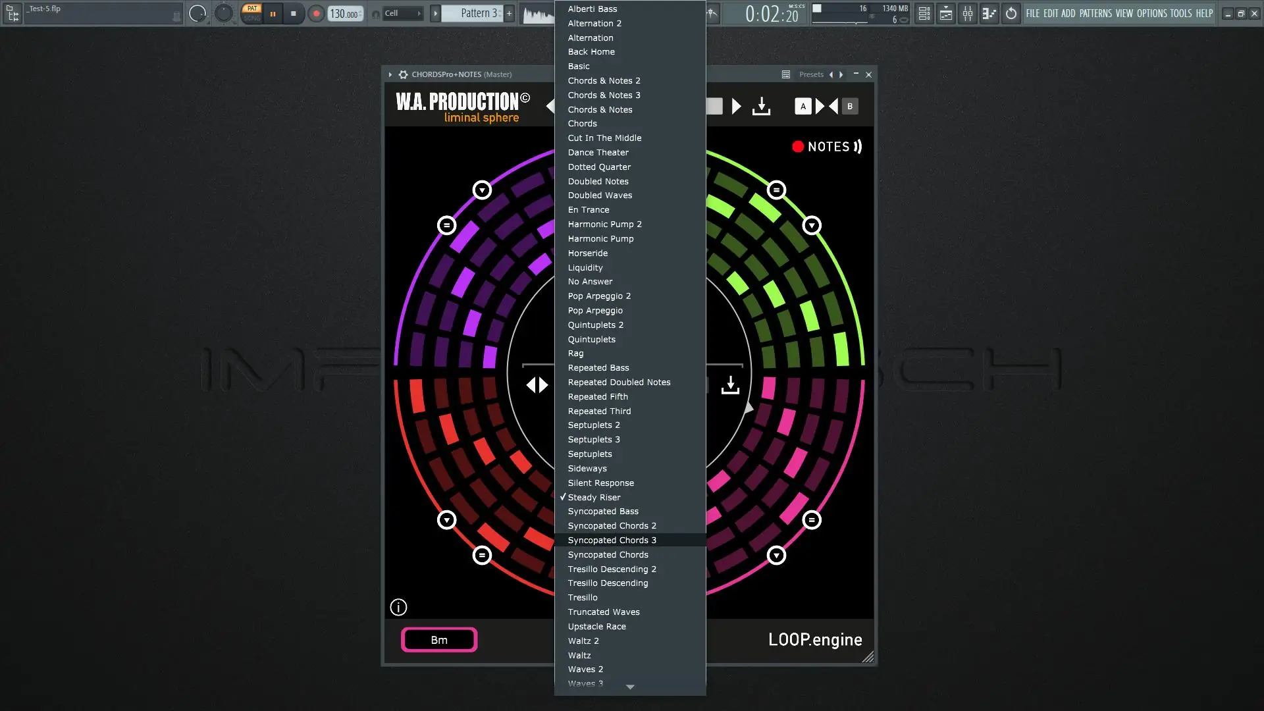Click the tempo field showing 130.000
The width and height of the screenshot is (1264, 711).
click(x=344, y=13)
